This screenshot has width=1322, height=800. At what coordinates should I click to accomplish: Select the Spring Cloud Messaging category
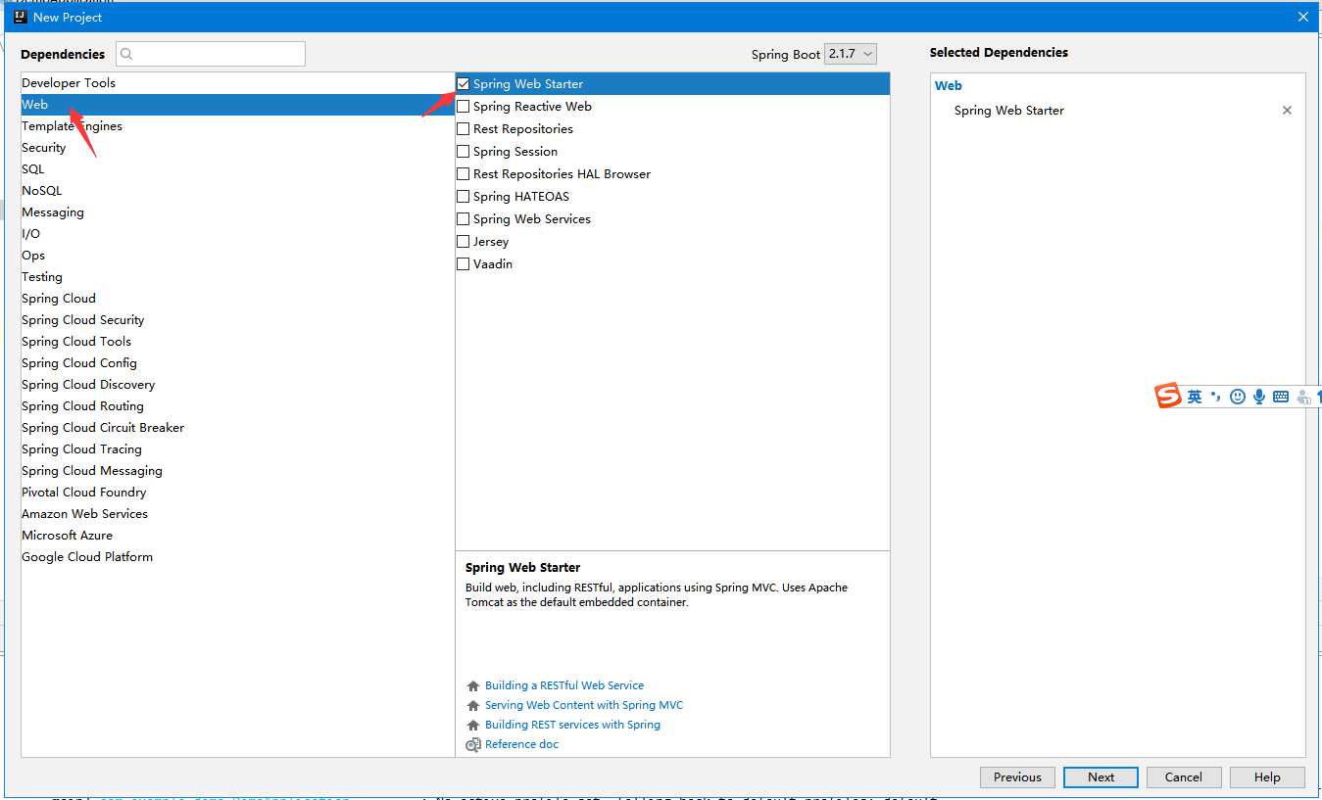click(238, 471)
